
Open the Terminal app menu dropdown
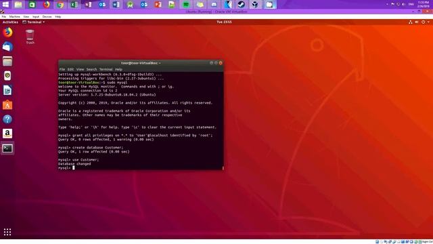pos(34,22)
